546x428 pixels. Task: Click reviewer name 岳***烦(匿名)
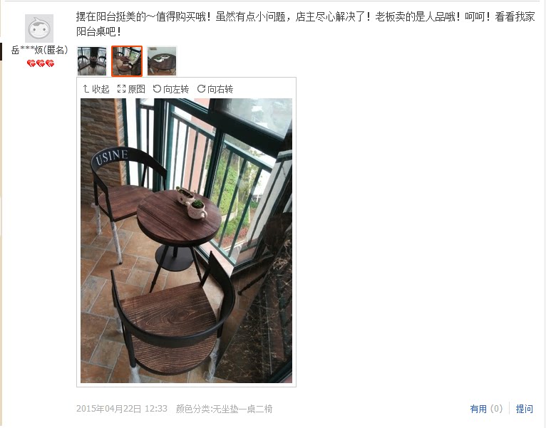point(39,50)
